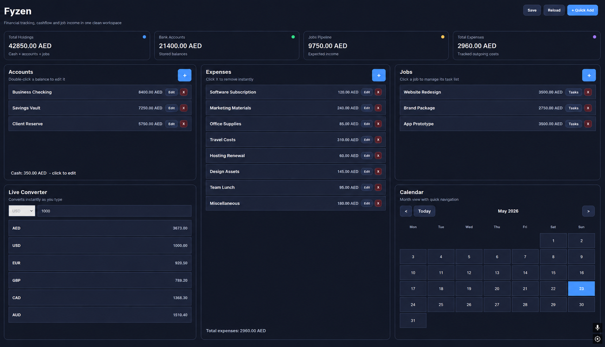Open Tasks for App Prototype
This screenshot has height=347, width=605.
(x=573, y=124)
